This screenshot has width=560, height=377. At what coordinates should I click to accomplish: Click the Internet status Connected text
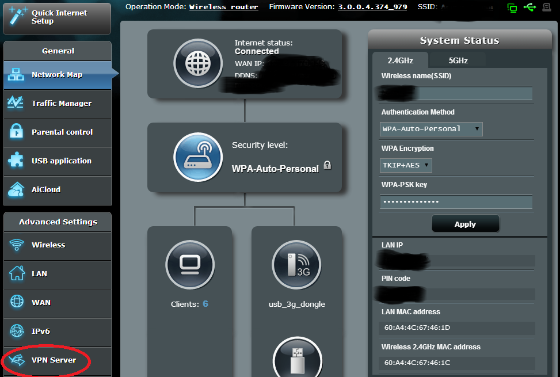click(257, 51)
